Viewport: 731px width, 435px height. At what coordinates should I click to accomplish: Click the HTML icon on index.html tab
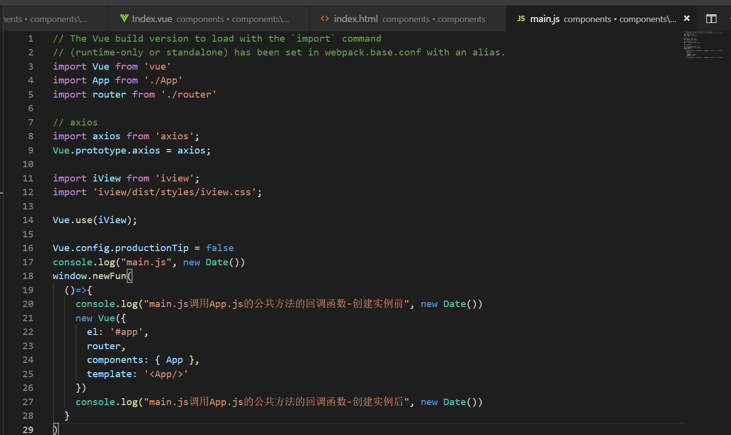(x=325, y=18)
